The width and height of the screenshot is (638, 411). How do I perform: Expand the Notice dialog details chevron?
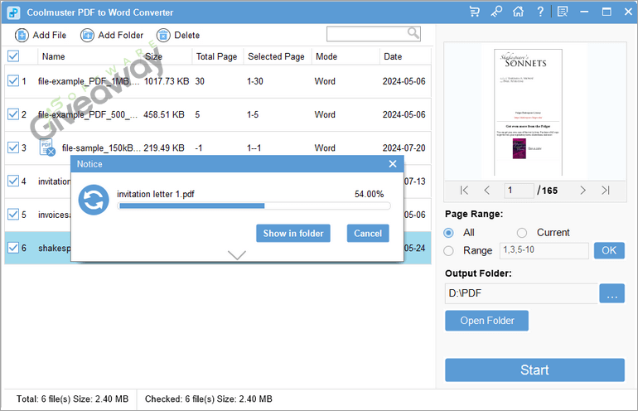(237, 255)
